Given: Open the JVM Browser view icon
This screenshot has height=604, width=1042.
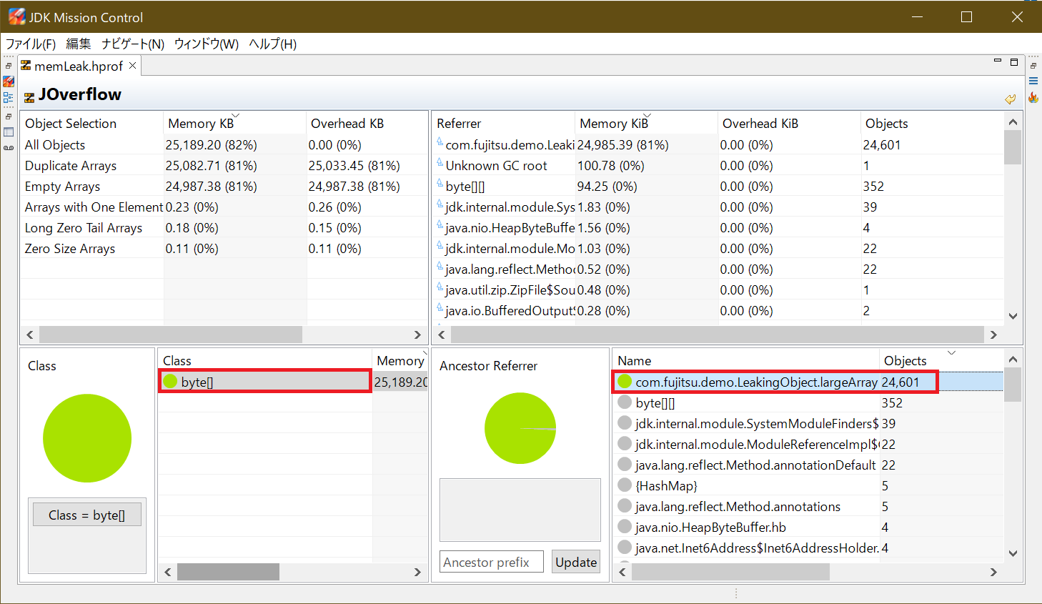Looking at the screenshot, I should 9,81.
